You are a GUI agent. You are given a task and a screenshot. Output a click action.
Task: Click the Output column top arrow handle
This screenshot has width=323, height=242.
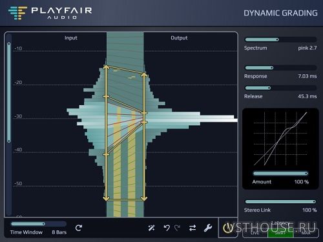tap(144, 75)
